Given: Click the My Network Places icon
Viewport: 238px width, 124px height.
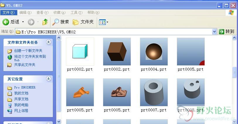Looking at the screenshot, I should 10,111.
